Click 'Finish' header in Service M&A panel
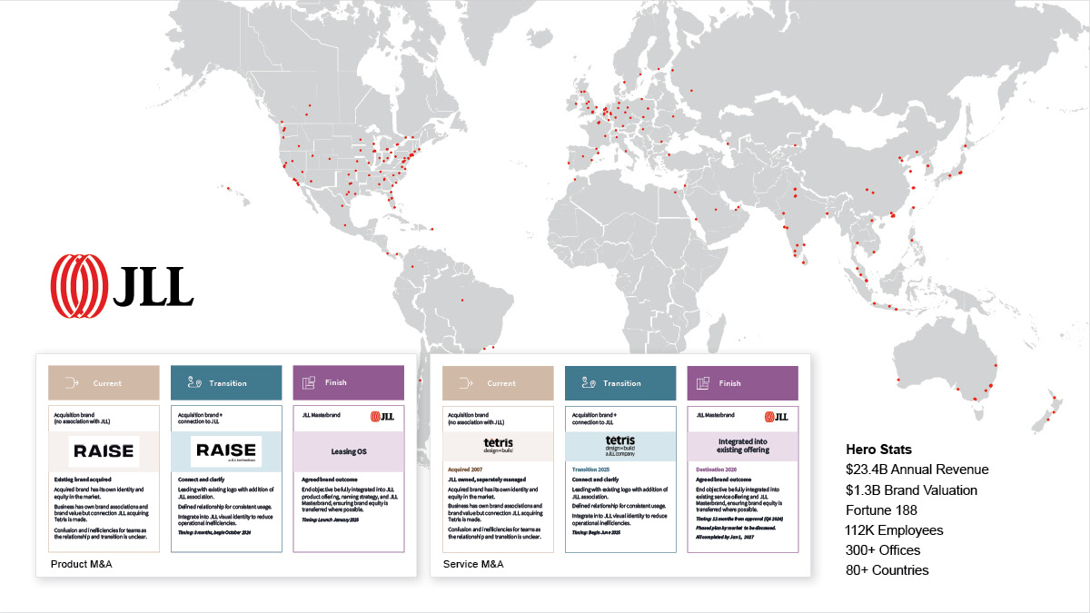Viewport: 1090px width, 613px height. (x=743, y=383)
